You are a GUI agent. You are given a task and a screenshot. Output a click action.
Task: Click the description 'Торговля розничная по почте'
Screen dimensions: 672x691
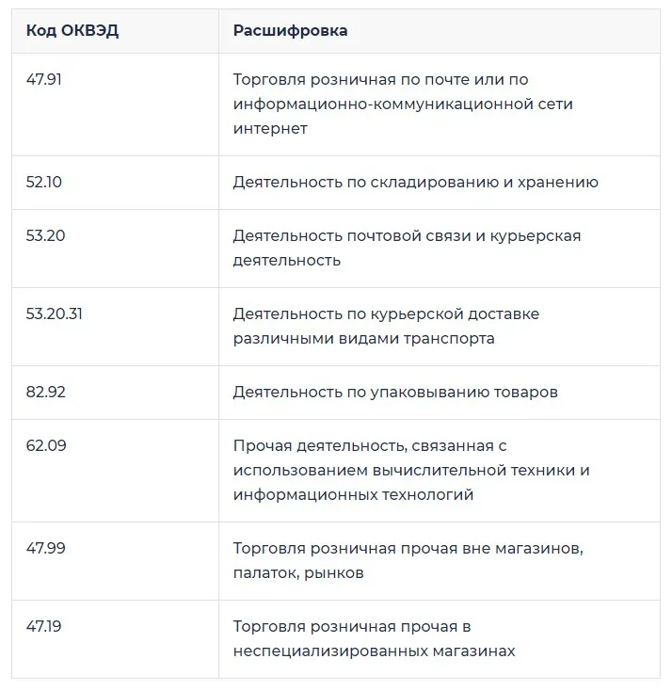(x=347, y=80)
